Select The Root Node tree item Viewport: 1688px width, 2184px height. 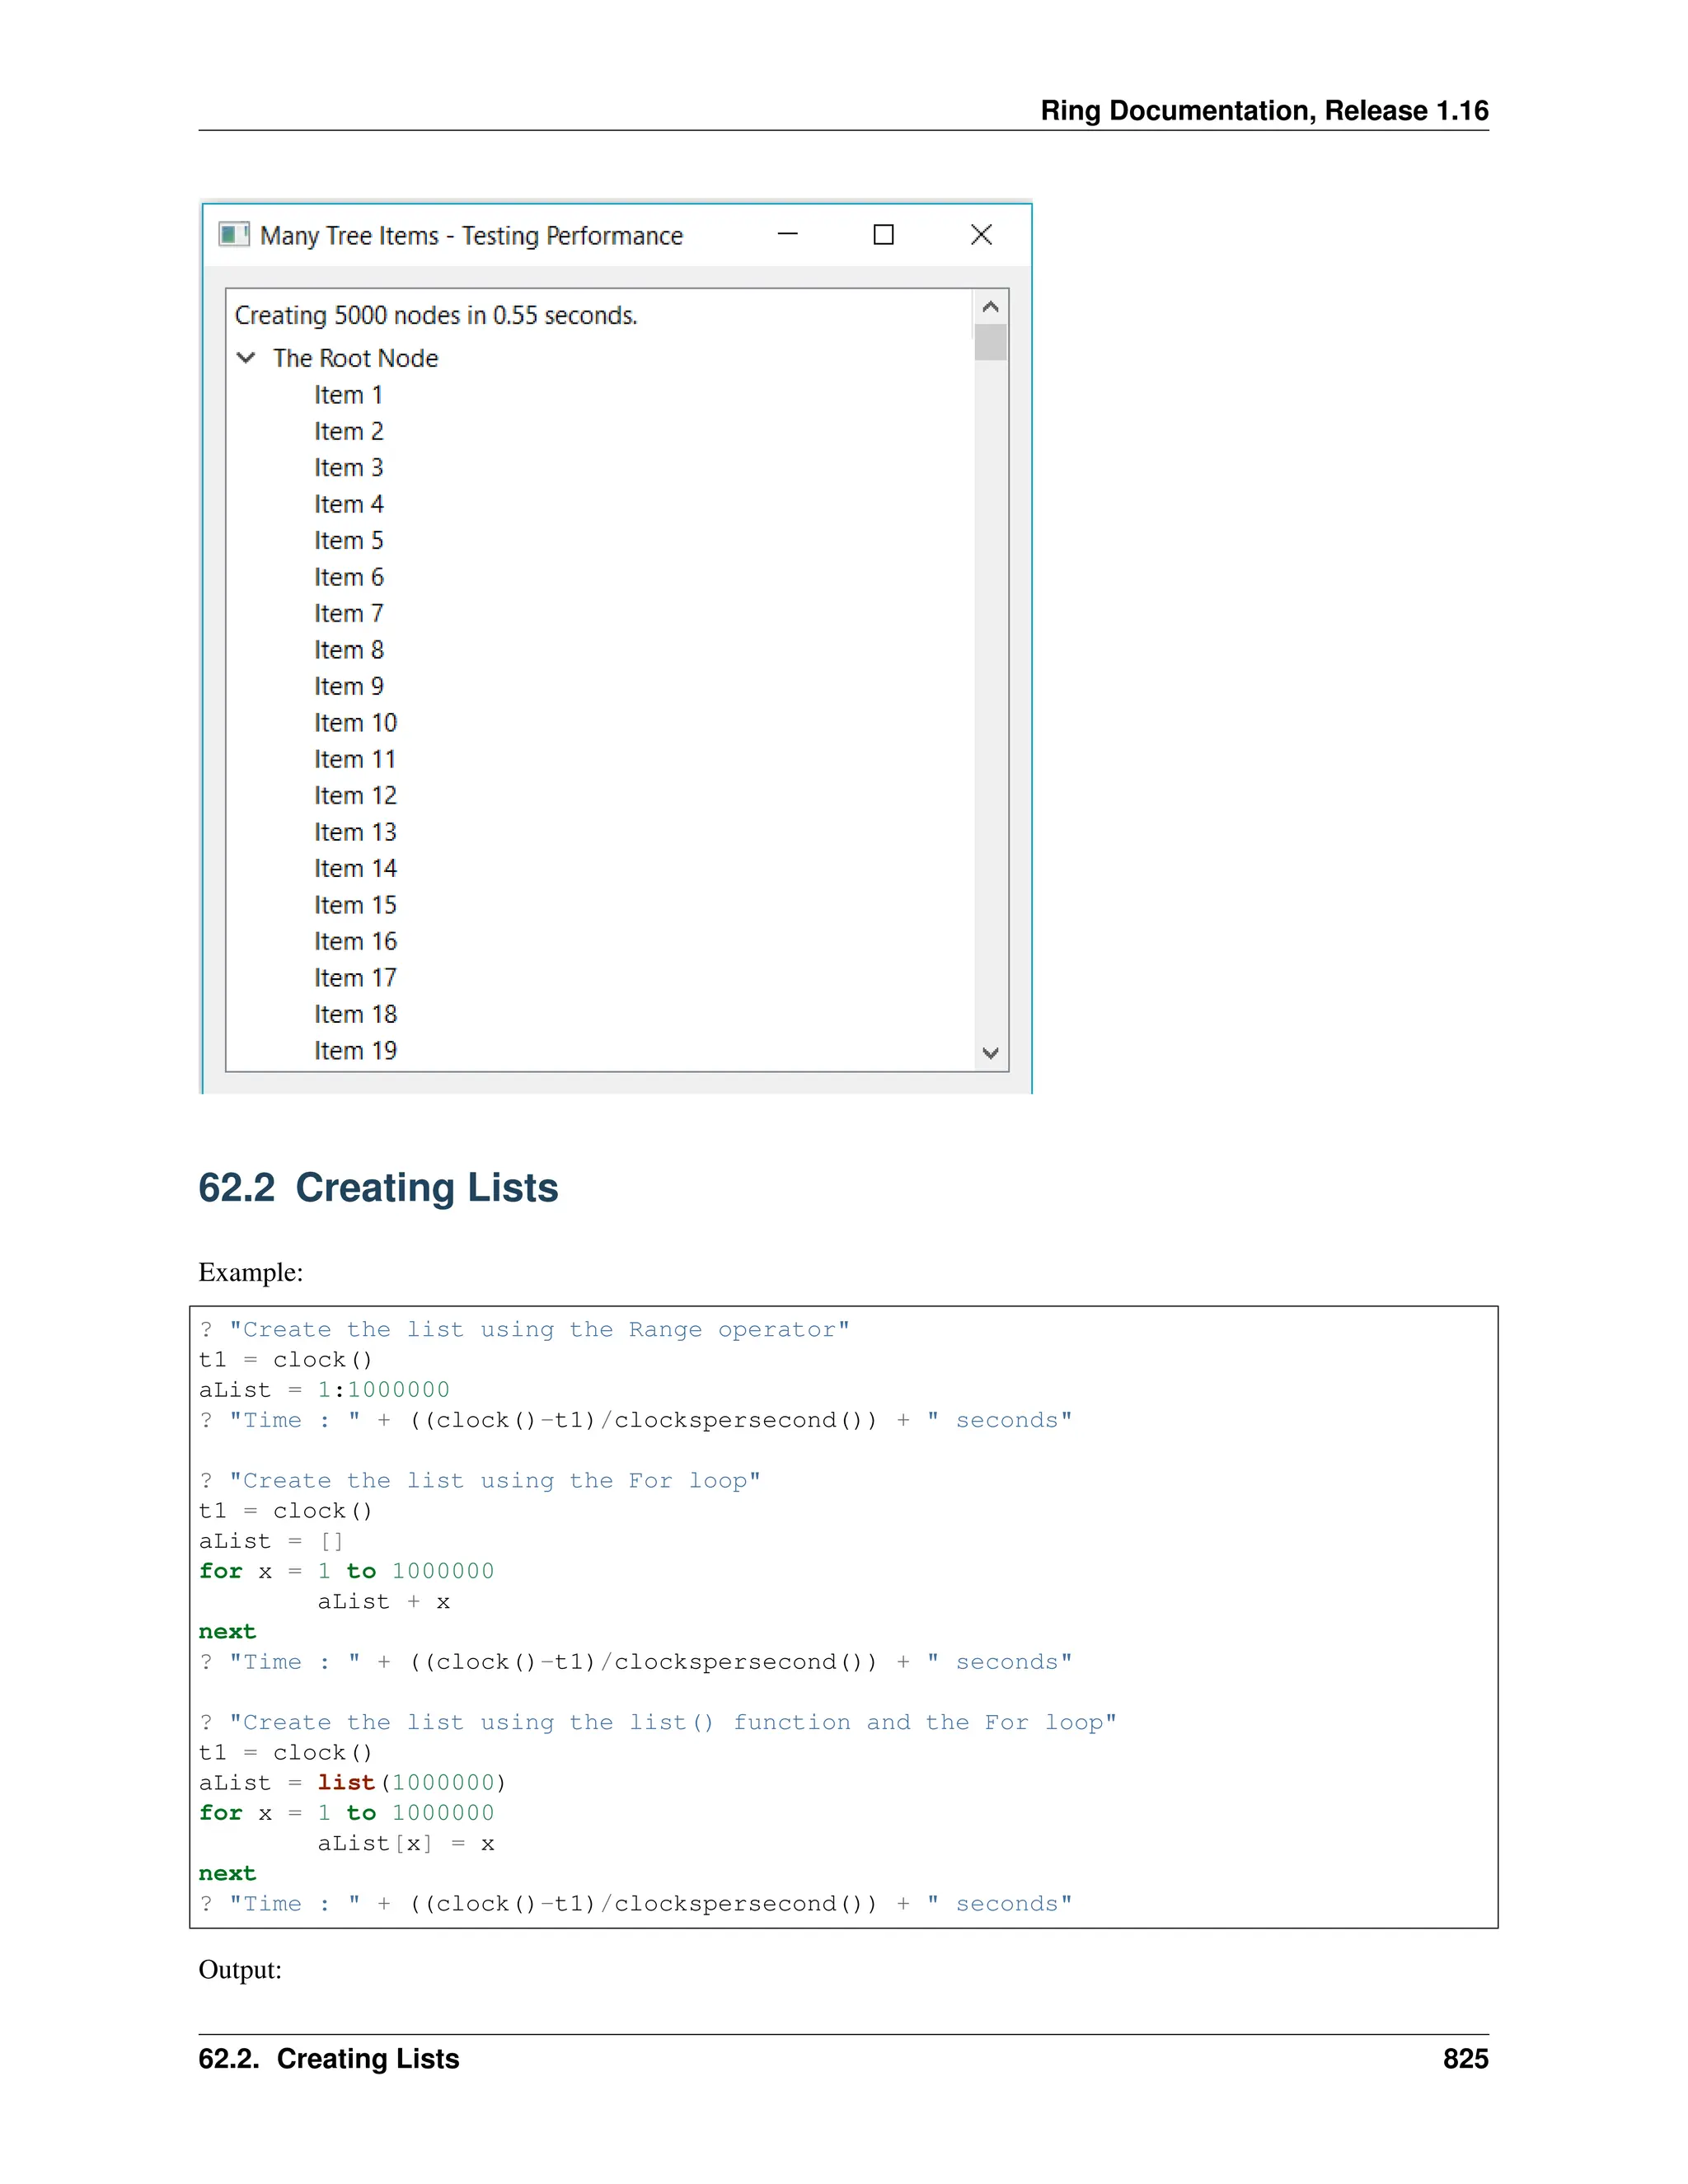tap(355, 358)
